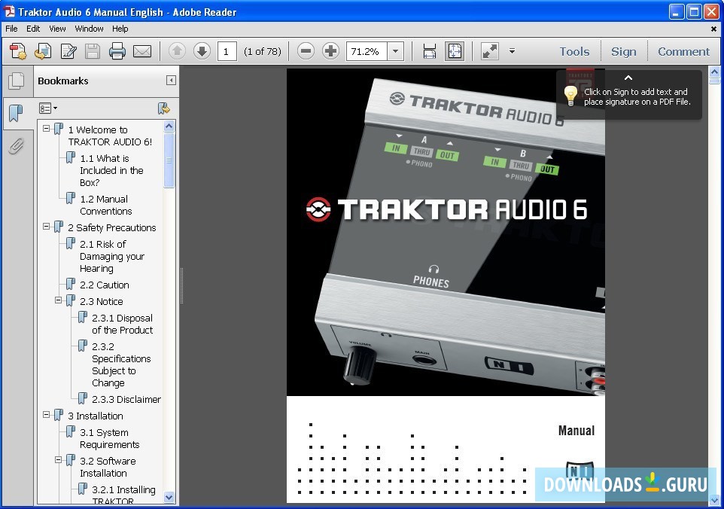Image resolution: width=724 pixels, height=509 pixels.
Task: Click the zoom in plus button
Action: coord(330,51)
